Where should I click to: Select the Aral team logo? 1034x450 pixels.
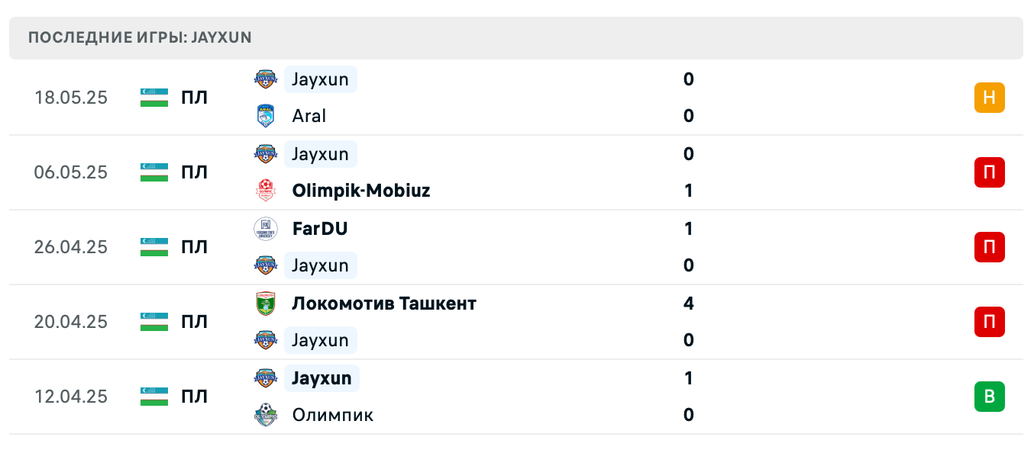point(265,116)
